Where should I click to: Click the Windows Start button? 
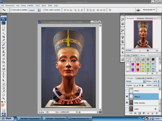[x=7, y=119]
